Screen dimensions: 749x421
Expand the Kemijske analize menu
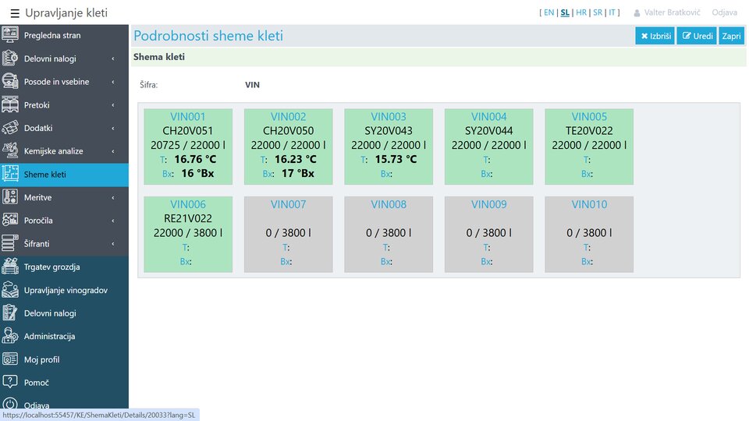pyautogui.click(x=112, y=151)
